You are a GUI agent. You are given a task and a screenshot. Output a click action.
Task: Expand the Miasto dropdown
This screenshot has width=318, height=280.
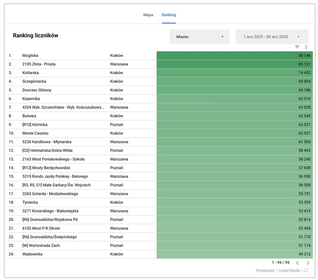[200, 37]
